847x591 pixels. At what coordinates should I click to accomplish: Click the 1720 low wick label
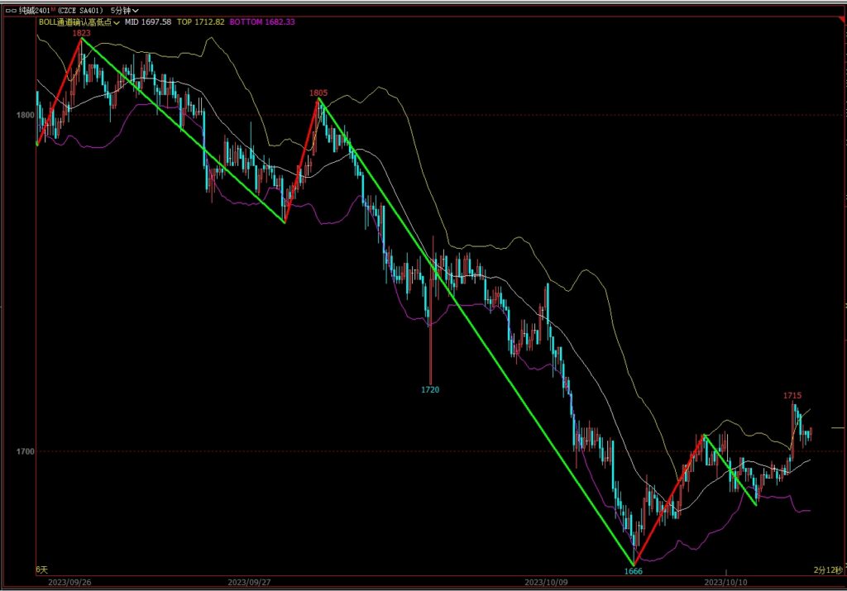[430, 388]
